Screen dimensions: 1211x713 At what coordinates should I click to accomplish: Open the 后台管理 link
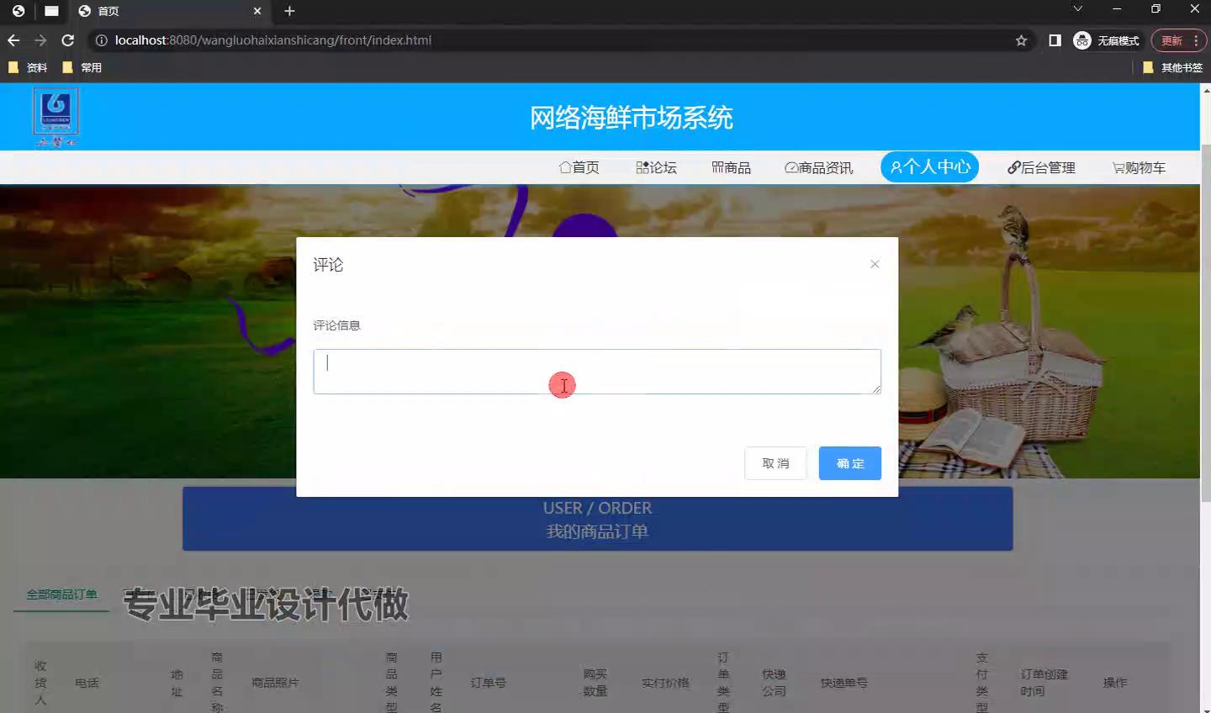(1041, 167)
